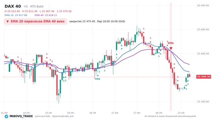
Task: Click the 15.09 date axis label
Action: (x=48, y=113)
